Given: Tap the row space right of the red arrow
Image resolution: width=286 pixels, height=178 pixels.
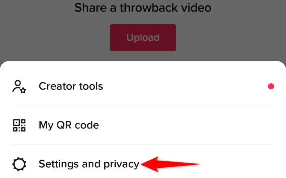Looking at the screenshot, I should coord(237,164).
